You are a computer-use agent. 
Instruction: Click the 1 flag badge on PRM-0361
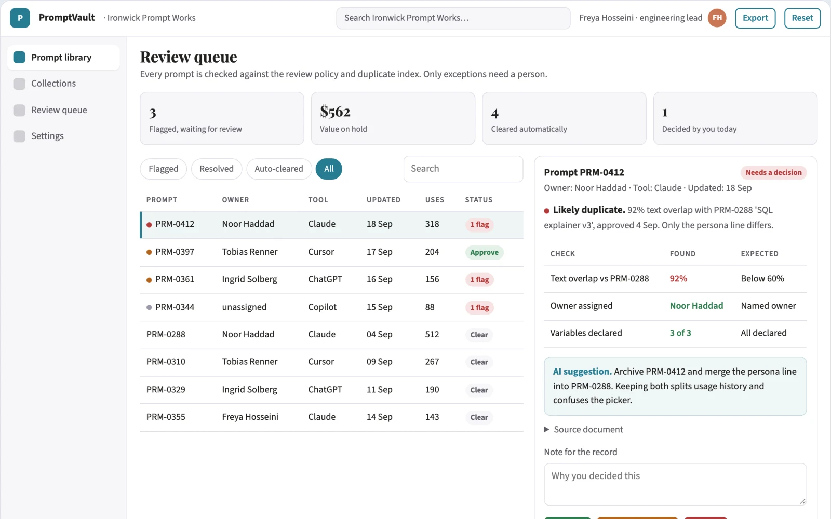(479, 280)
